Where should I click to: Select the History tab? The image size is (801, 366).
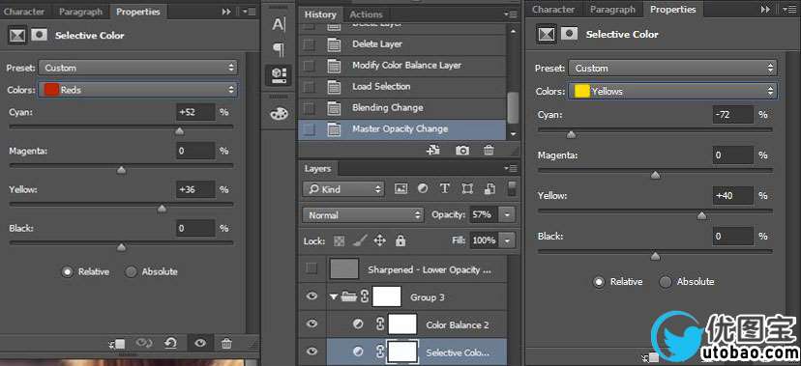click(320, 14)
